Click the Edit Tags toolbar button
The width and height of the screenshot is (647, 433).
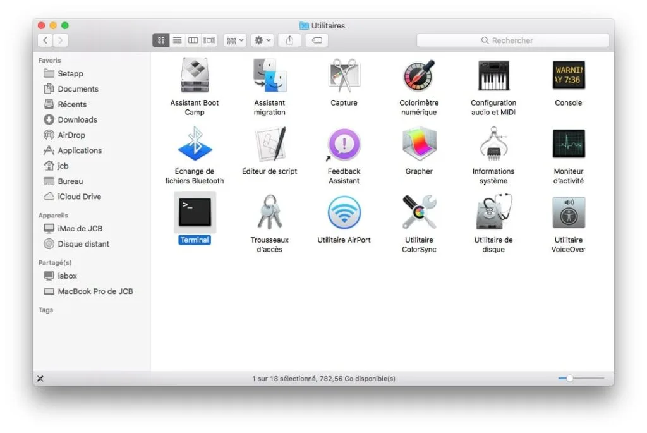[317, 40]
